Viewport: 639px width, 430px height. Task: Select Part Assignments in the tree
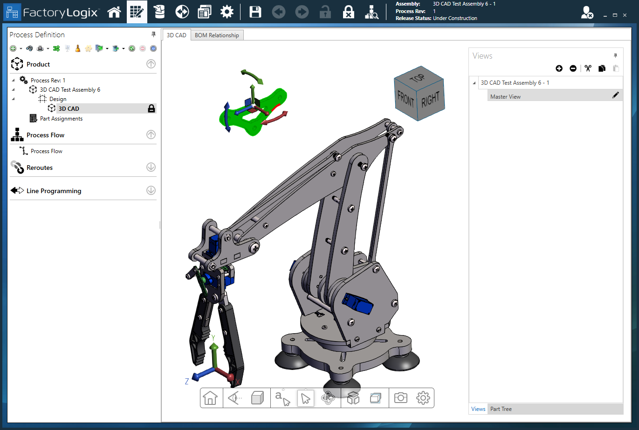coord(61,119)
